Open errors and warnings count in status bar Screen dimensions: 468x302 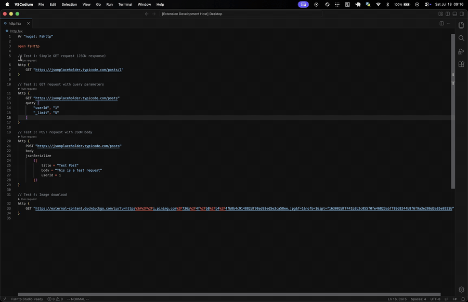55,299
